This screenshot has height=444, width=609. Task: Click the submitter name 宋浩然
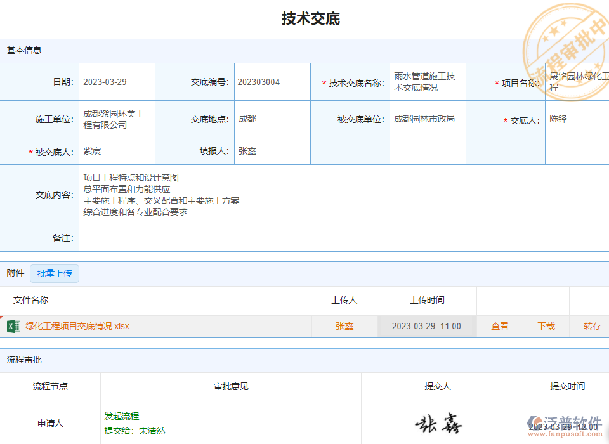click(x=152, y=429)
